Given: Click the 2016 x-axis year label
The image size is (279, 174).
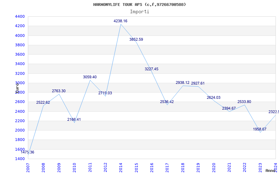Looking at the screenshot, I should pyautogui.click(x=152, y=167).
